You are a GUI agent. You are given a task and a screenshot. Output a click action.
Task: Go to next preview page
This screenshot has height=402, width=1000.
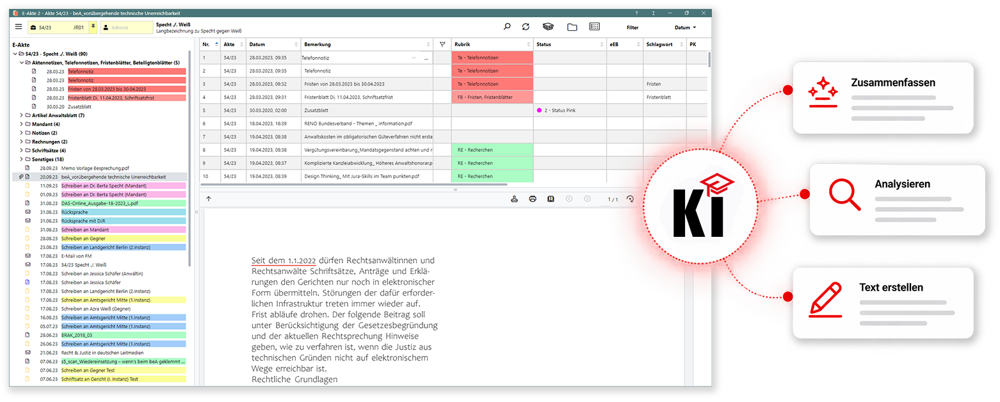click(587, 199)
